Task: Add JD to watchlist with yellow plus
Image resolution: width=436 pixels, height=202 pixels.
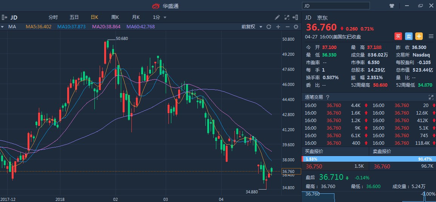Action: point(419,36)
